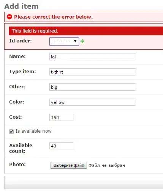Image resolution: width=163 pixels, height=193 pixels.
Task: Click the Other field containing 'big'
Action: point(93,87)
